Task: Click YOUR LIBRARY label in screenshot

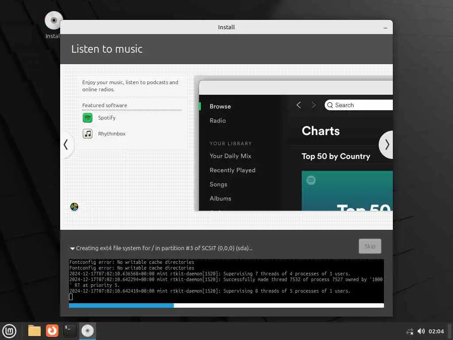Action: (230, 143)
